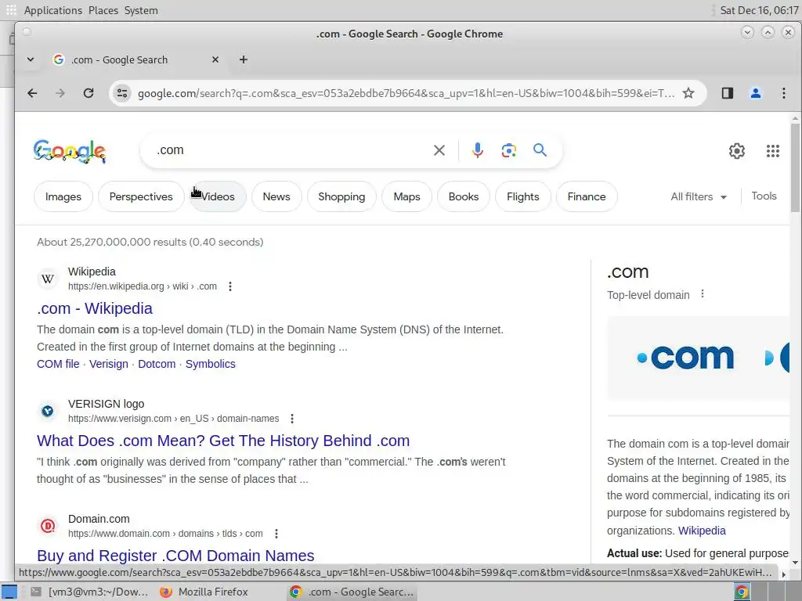Image resolution: width=802 pixels, height=601 pixels.
Task: Open the Wikipedia link in knowledge panel
Action: [x=702, y=531]
